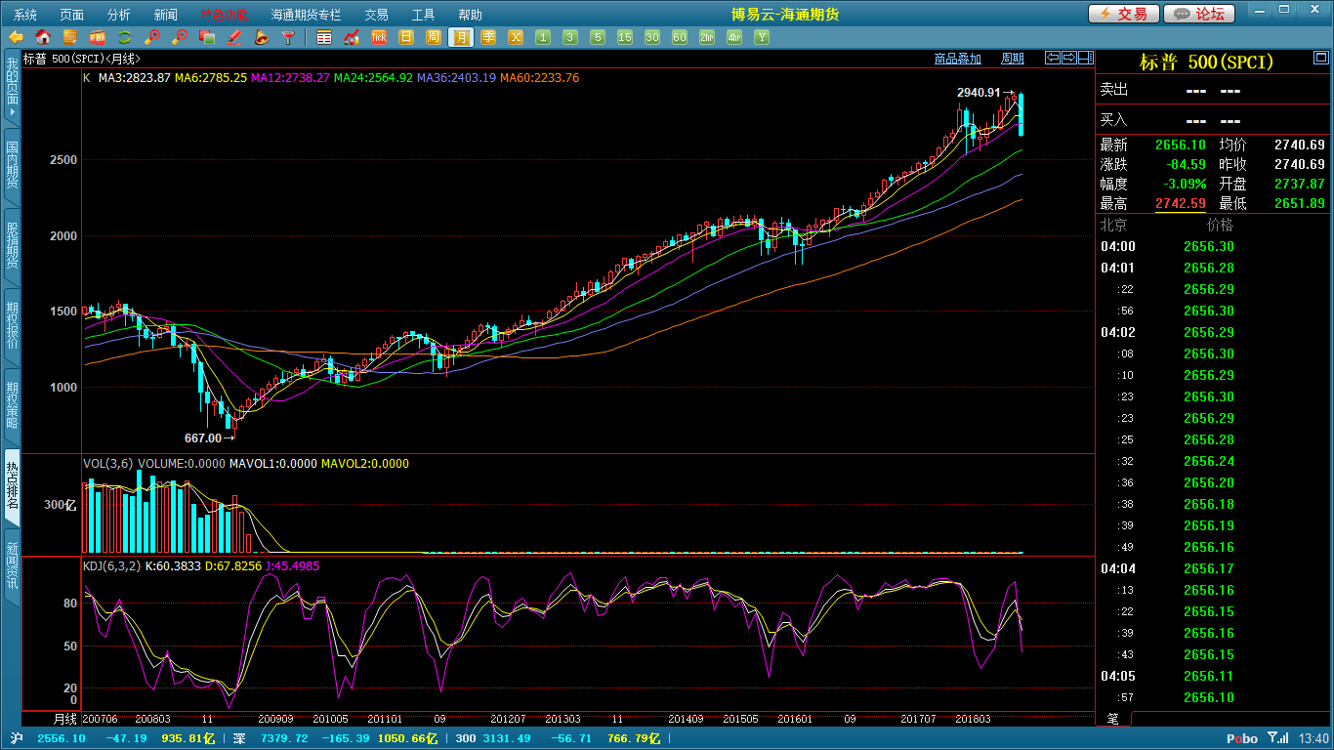Open the 期权报价 sidebar tab

[x=12, y=325]
